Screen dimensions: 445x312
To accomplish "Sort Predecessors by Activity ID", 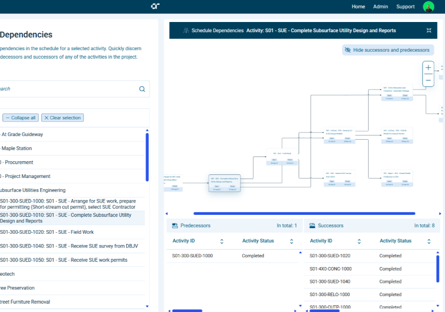I will coord(221,241).
